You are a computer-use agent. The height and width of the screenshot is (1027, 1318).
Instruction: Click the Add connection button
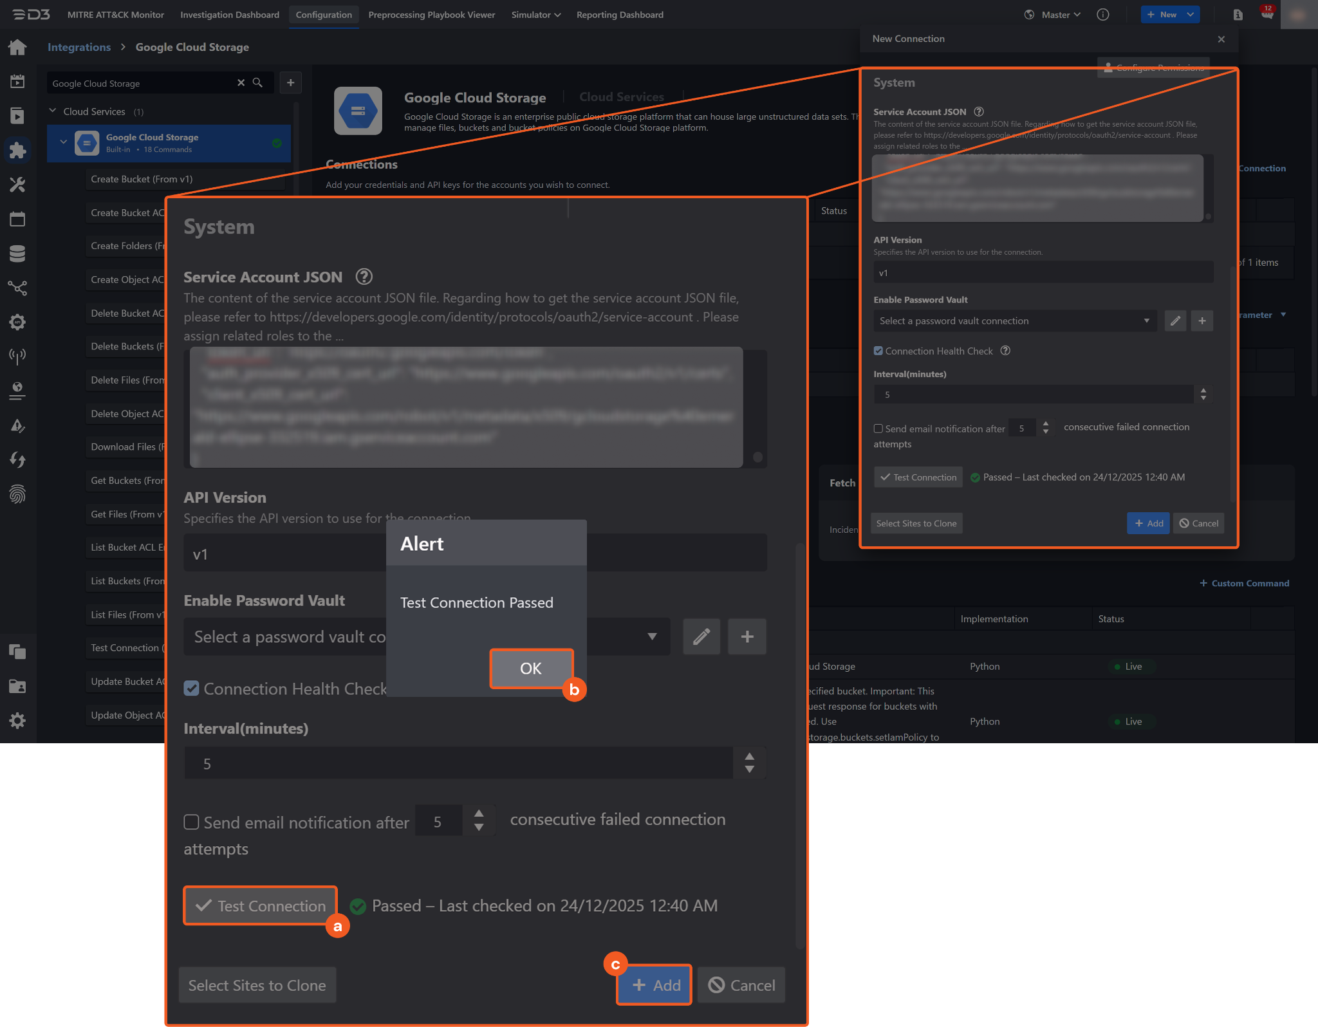pyautogui.click(x=654, y=985)
